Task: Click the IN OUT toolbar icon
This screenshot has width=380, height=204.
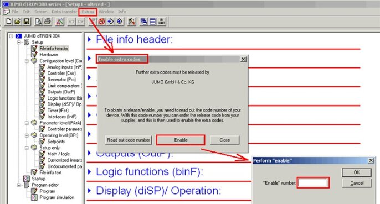Action: (162, 22)
